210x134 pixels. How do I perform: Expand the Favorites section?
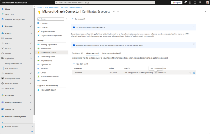(x=31, y=26)
